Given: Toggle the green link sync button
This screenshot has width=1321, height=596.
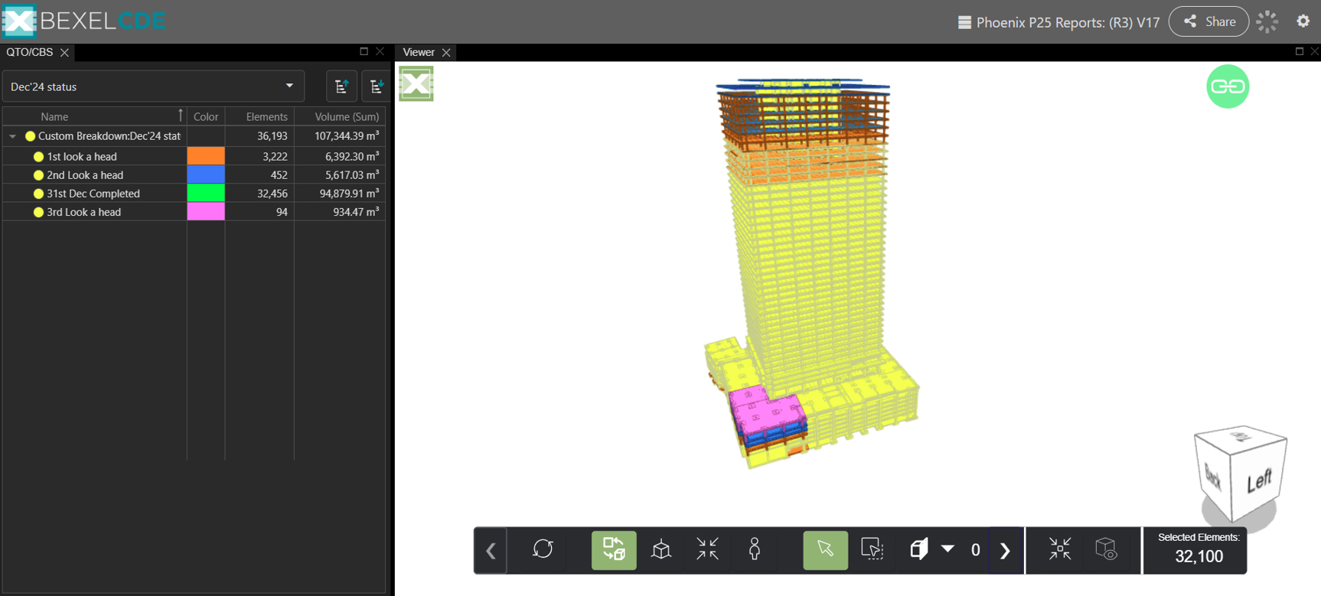Looking at the screenshot, I should pyautogui.click(x=1227, y=86).
